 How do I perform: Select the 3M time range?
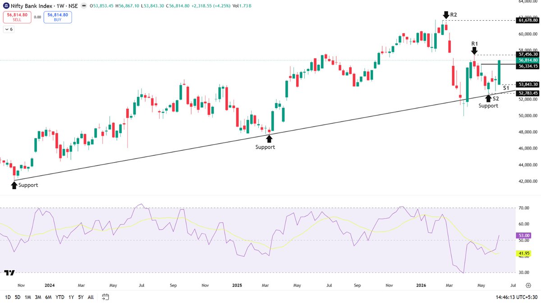(38, 297)
